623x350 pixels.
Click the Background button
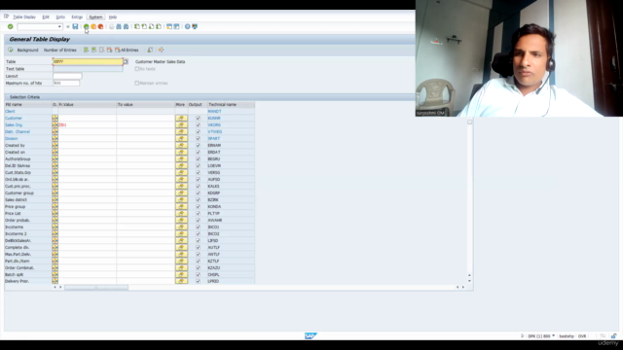(27, 50)
